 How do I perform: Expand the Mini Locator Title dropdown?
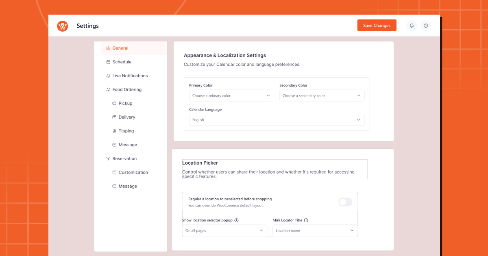(315, 230)
